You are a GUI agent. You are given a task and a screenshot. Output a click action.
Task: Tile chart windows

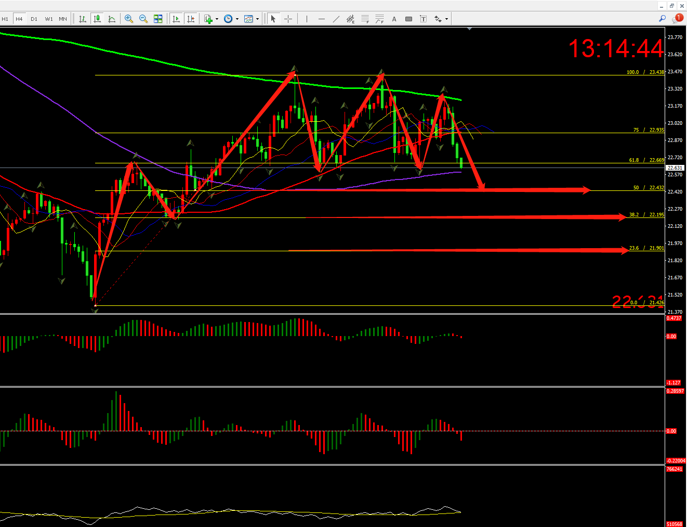click(x=158, y=19)
